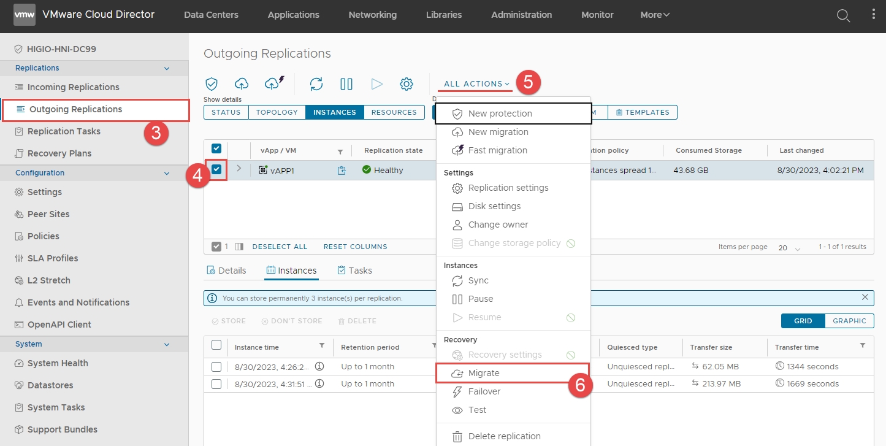
Task: Switch to the Tasks tab
Action: pyautogui.click(x=354, y=271)
